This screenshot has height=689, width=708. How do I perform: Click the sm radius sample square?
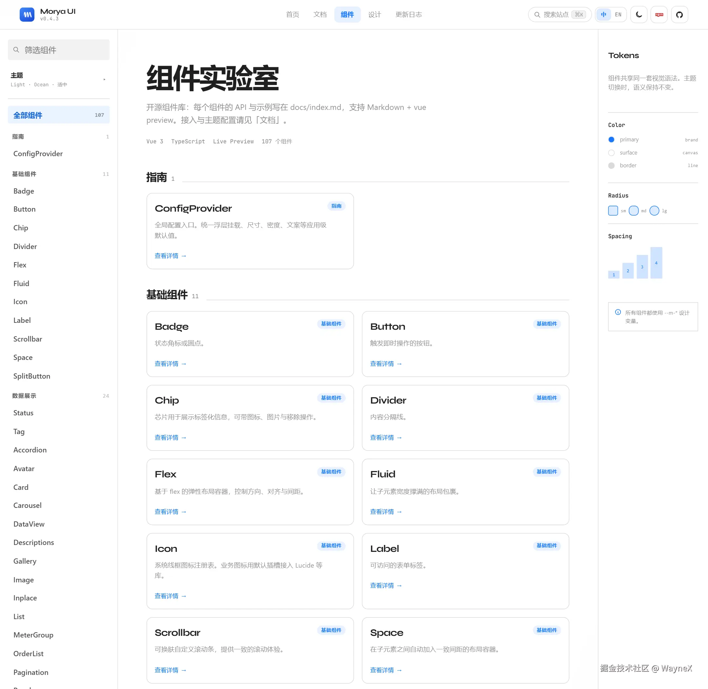613,211
